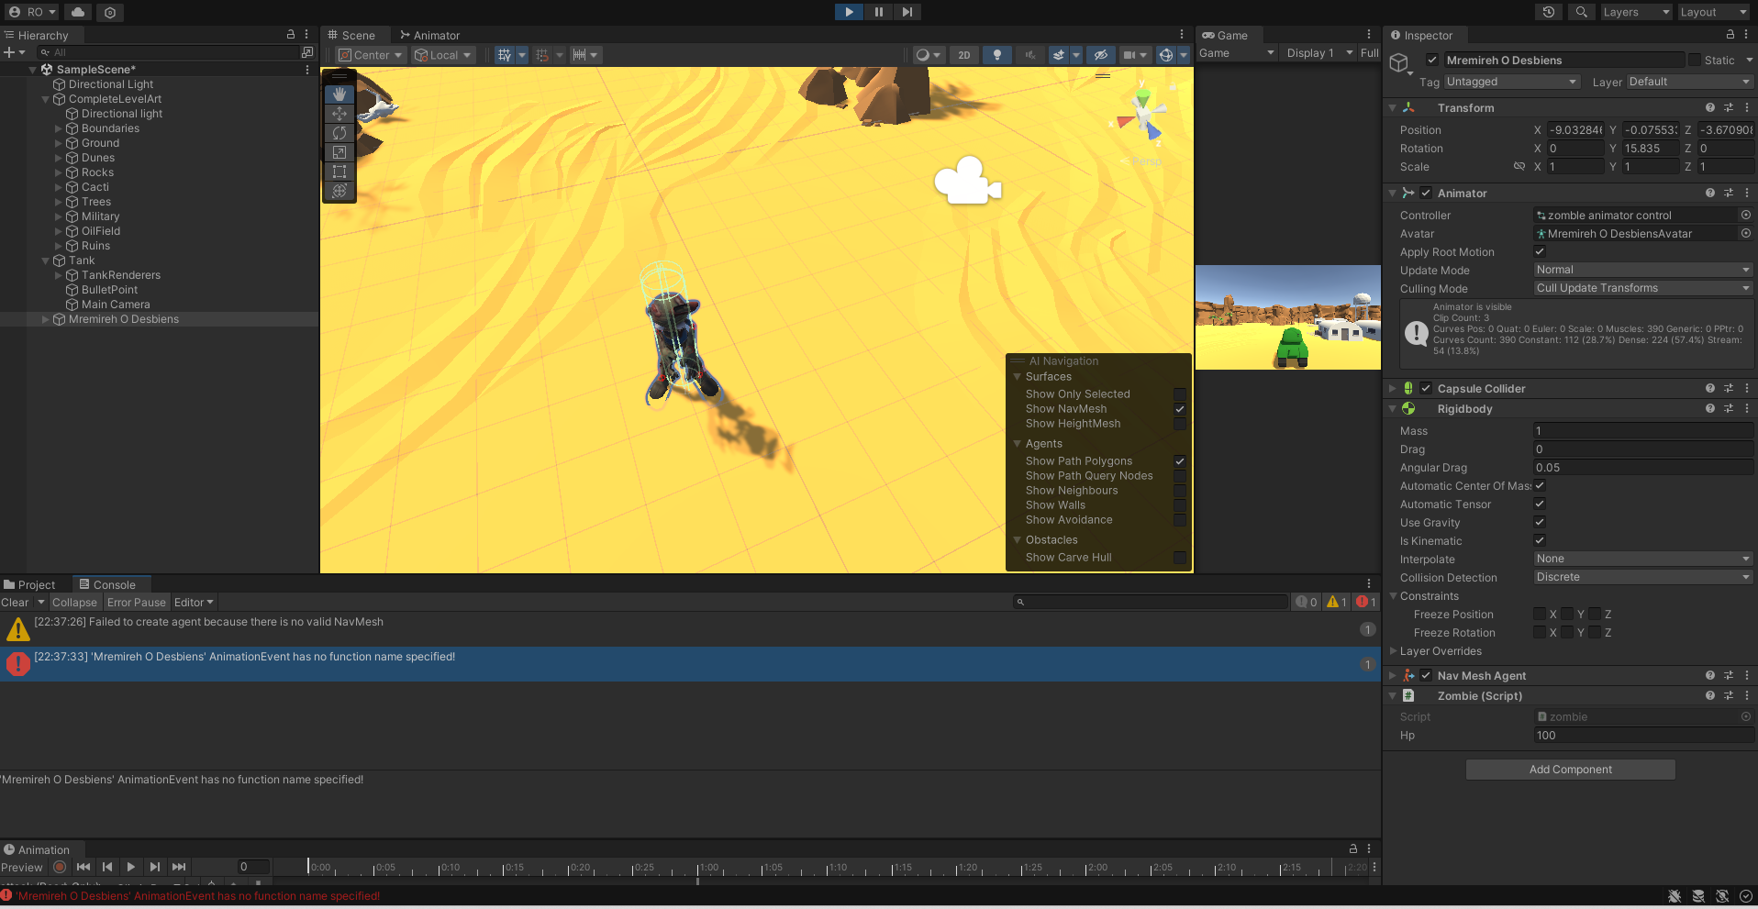Toggle the Collapse button in Console

[74, 602]
